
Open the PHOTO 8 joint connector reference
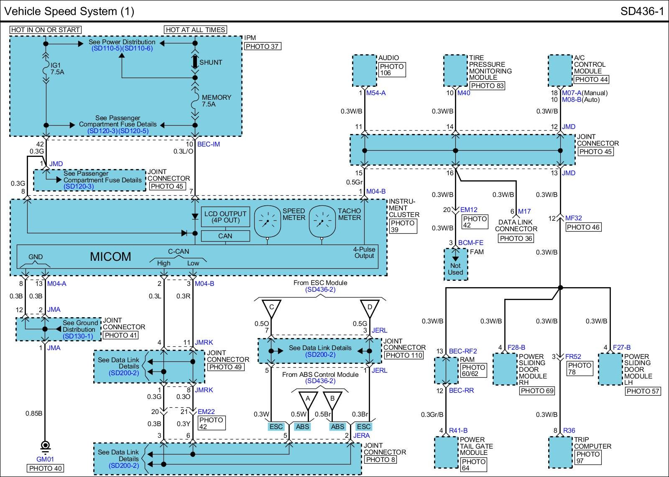tap(380, 459)
